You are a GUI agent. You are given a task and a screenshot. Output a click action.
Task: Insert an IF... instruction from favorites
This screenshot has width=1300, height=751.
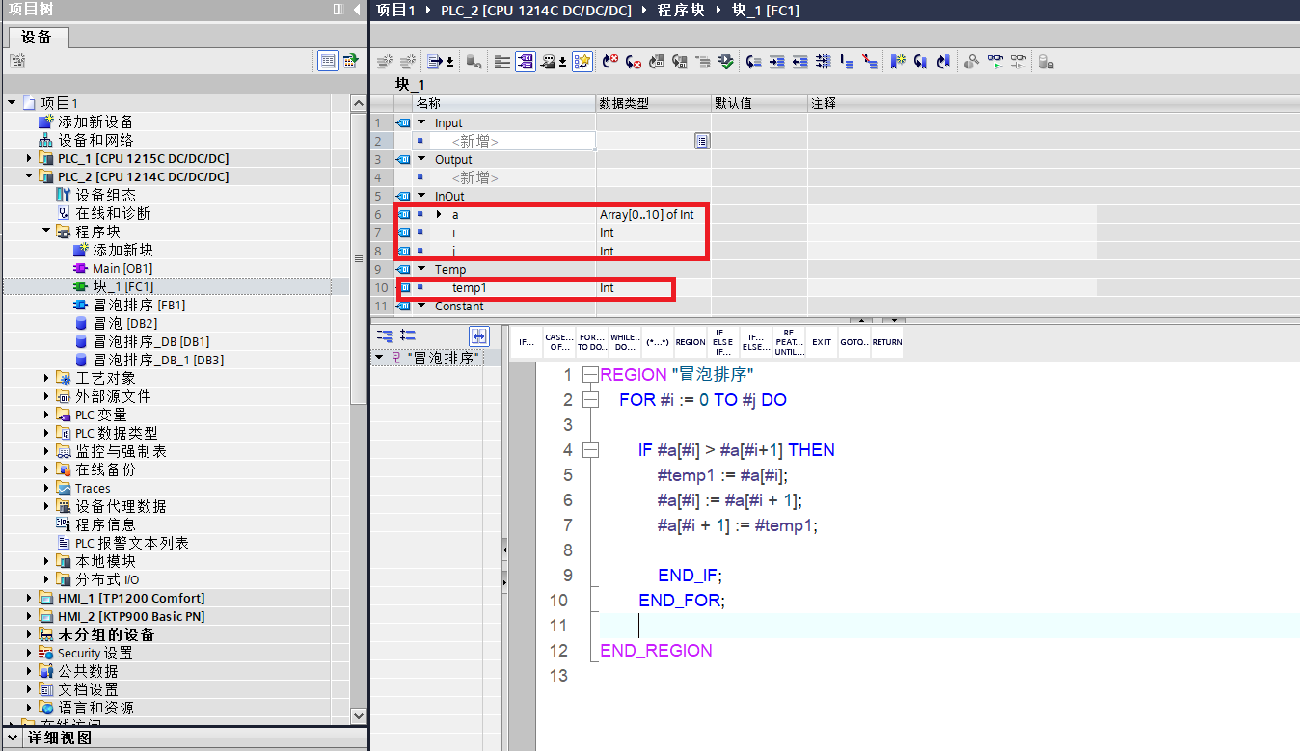coord(526,342)
